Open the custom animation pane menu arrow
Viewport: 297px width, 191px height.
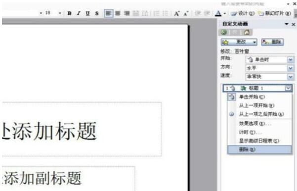pyautogui.click(x=287, y=24)
